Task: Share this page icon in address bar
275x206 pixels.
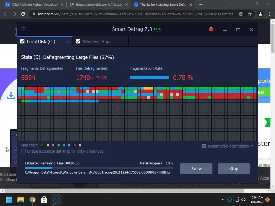Action: click(241, 14)
